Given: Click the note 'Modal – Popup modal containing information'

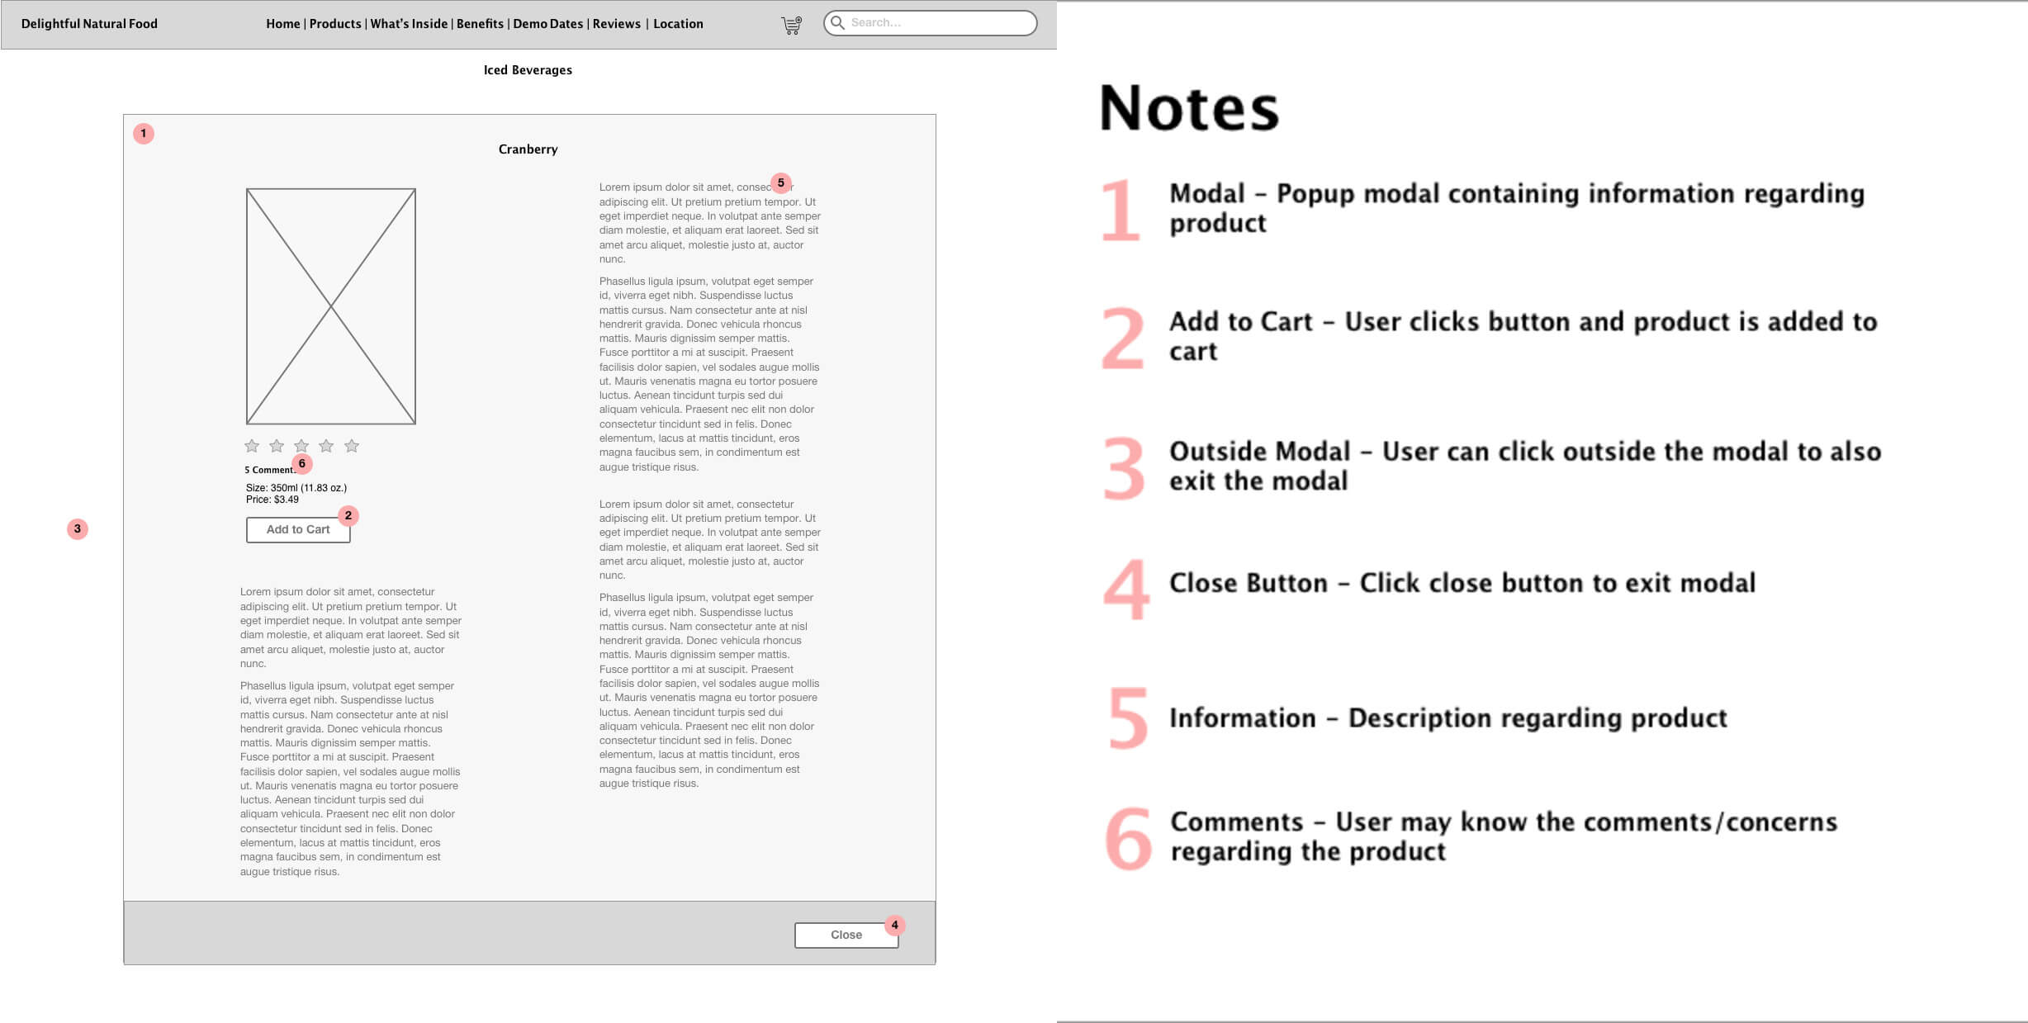Looking at the screenshot, I should click(x=1517, y=208).
